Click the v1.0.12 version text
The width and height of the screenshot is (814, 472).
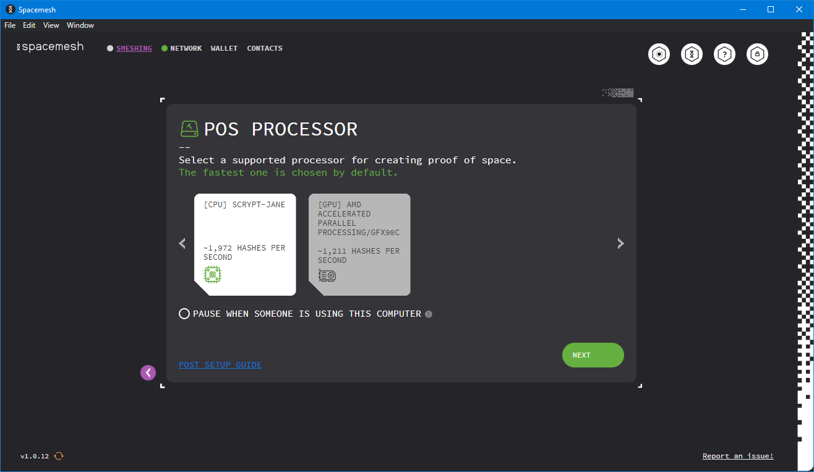35,456
